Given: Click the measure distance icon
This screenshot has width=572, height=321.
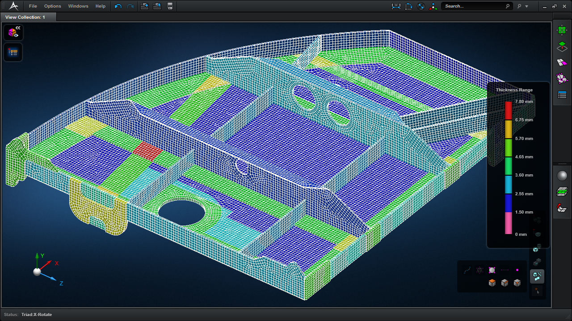Looking at the screenshot, I should pyautogui.click(x=396, y=6).
